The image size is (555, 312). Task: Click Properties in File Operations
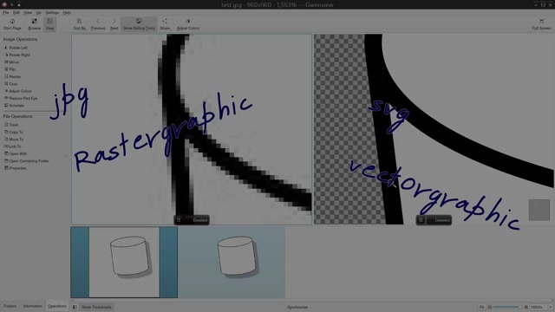pyautogui.click(x=16, y=168)
